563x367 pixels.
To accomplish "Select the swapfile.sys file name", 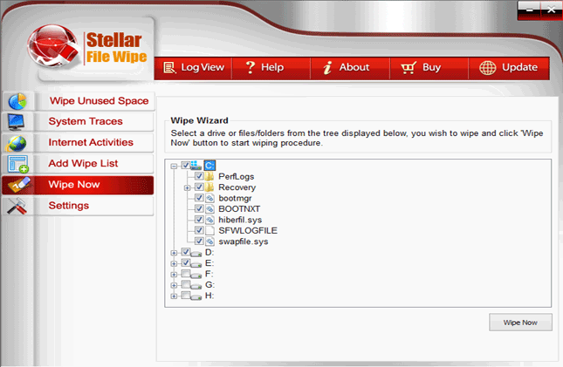I will click(x=243, y=241).
